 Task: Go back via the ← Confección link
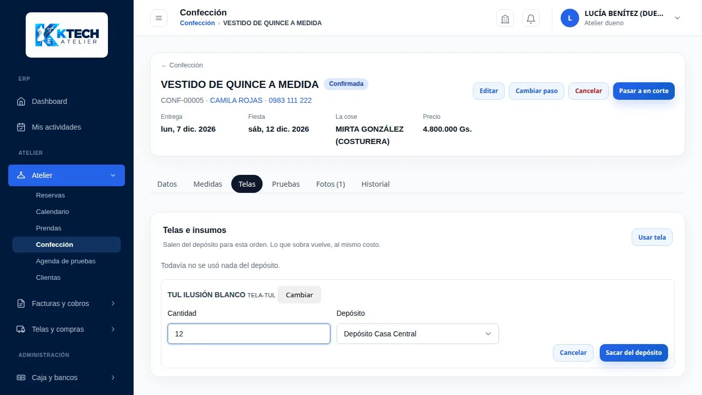[182, 65]
